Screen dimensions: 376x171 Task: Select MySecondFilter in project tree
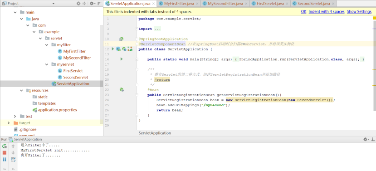[x=77, y=58]
